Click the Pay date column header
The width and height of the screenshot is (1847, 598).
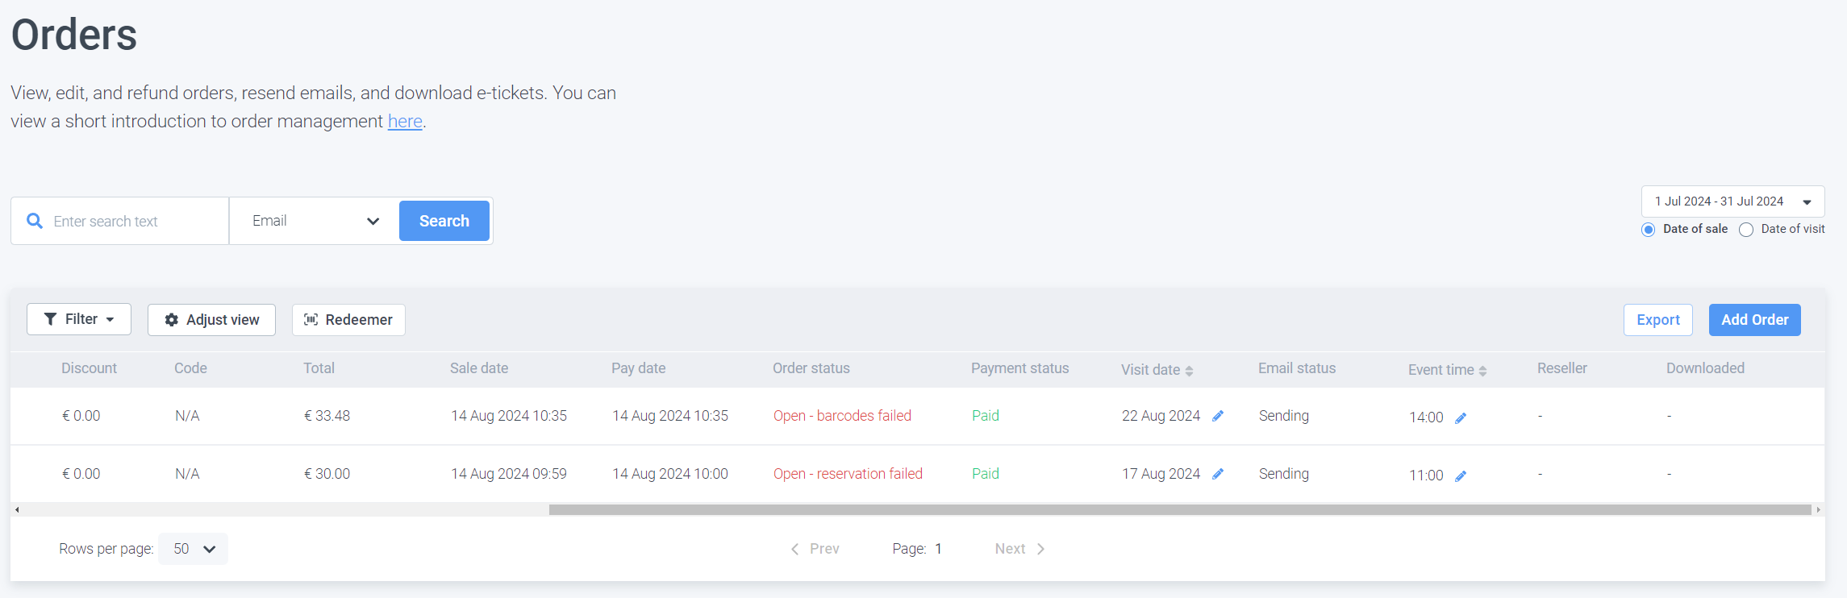coord(639,368)
